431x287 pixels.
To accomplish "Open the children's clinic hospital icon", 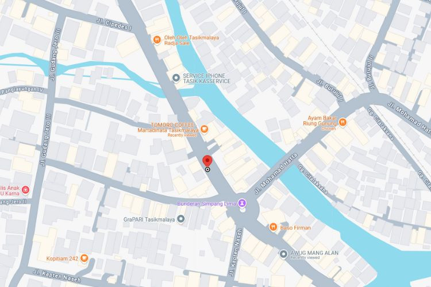I will point(25,189).
